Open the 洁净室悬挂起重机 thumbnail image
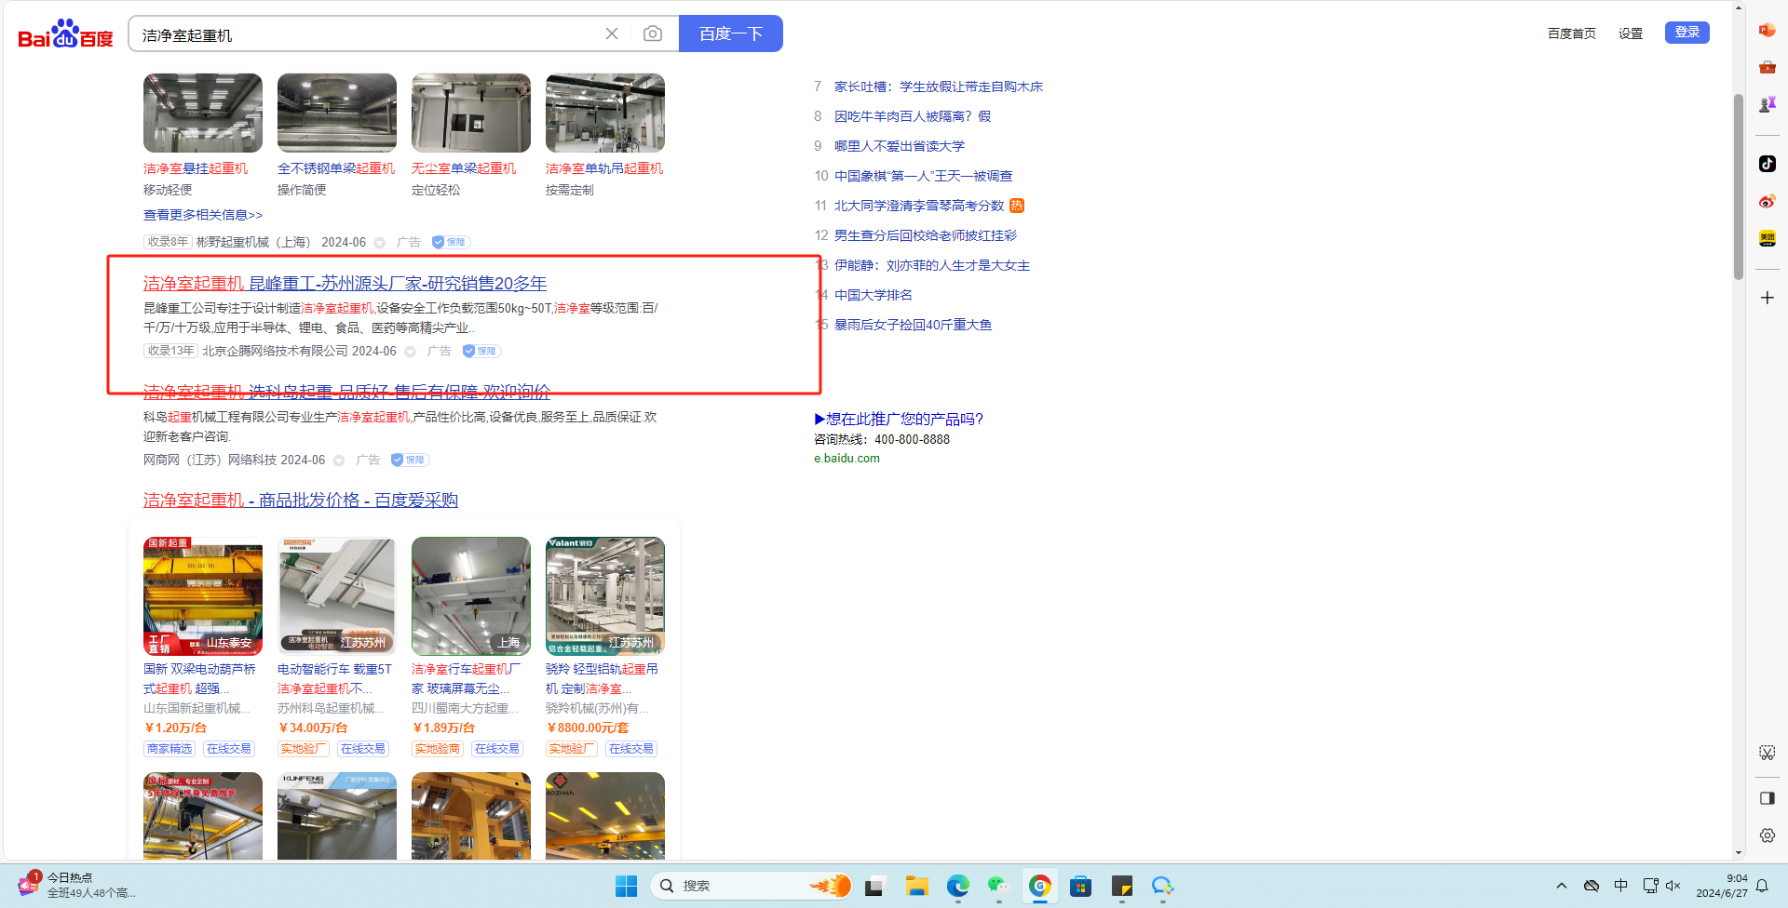1788x908 pixels. (203, 113)
